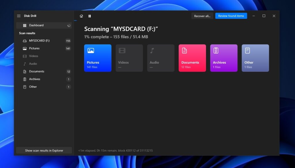Open the Other category in the sidebar
Image resolution: width=295 pixels, height=168 pixels.
33,87
